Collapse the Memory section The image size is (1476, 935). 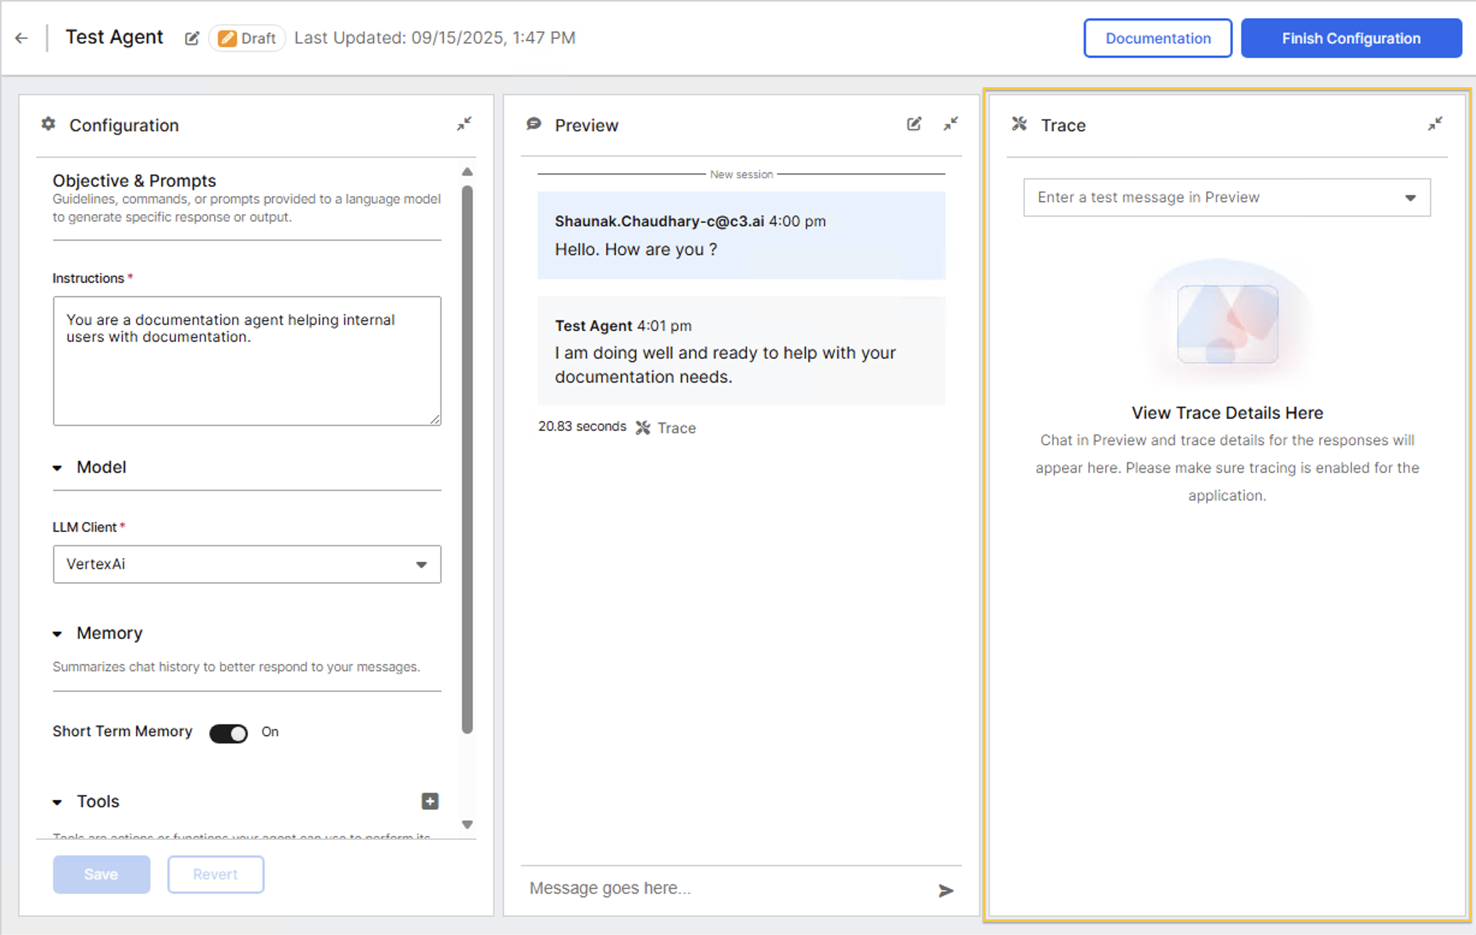point(58,634)
